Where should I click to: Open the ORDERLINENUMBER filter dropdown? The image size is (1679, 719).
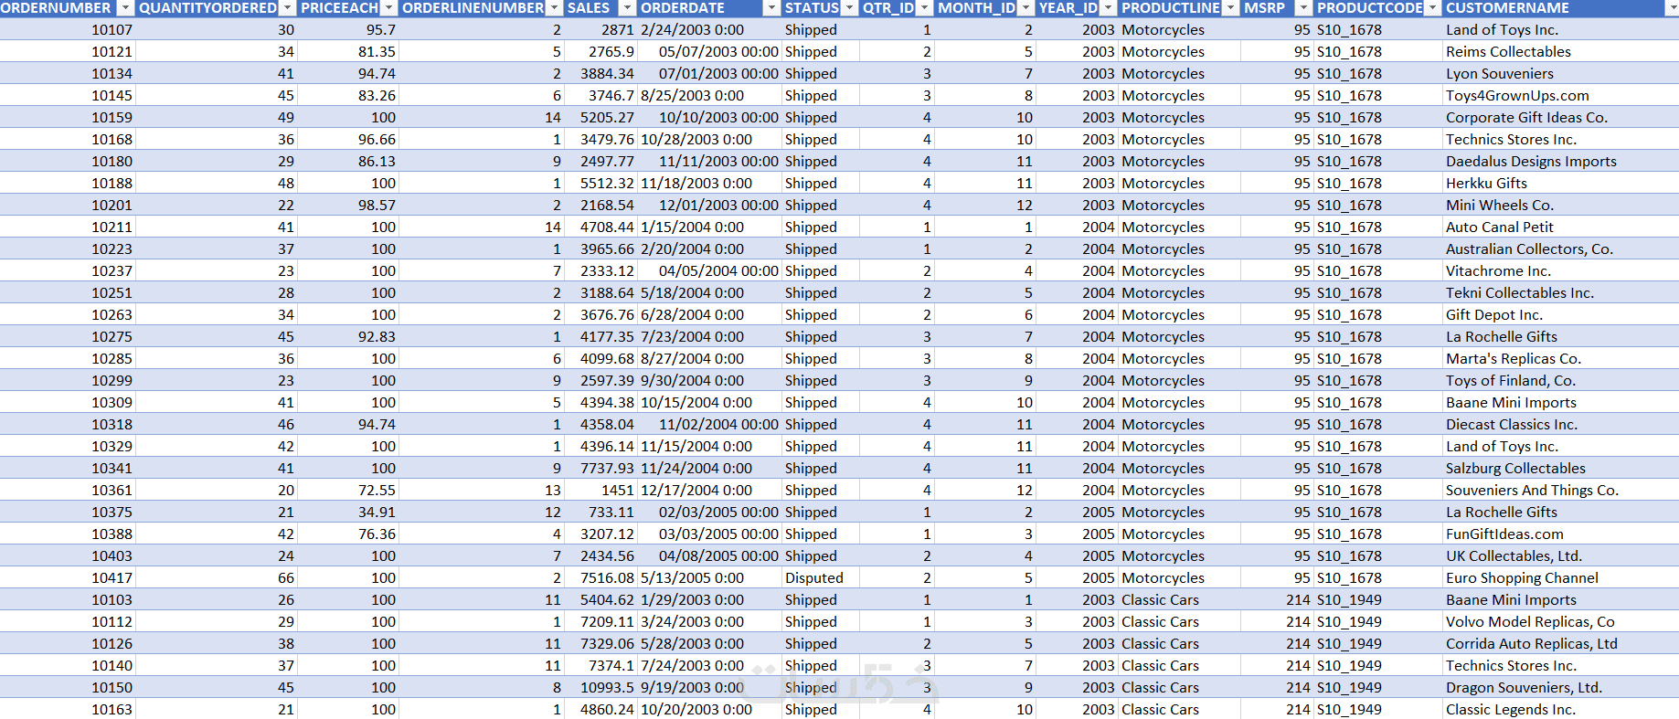pyautogui.click(x=555, y=8)
